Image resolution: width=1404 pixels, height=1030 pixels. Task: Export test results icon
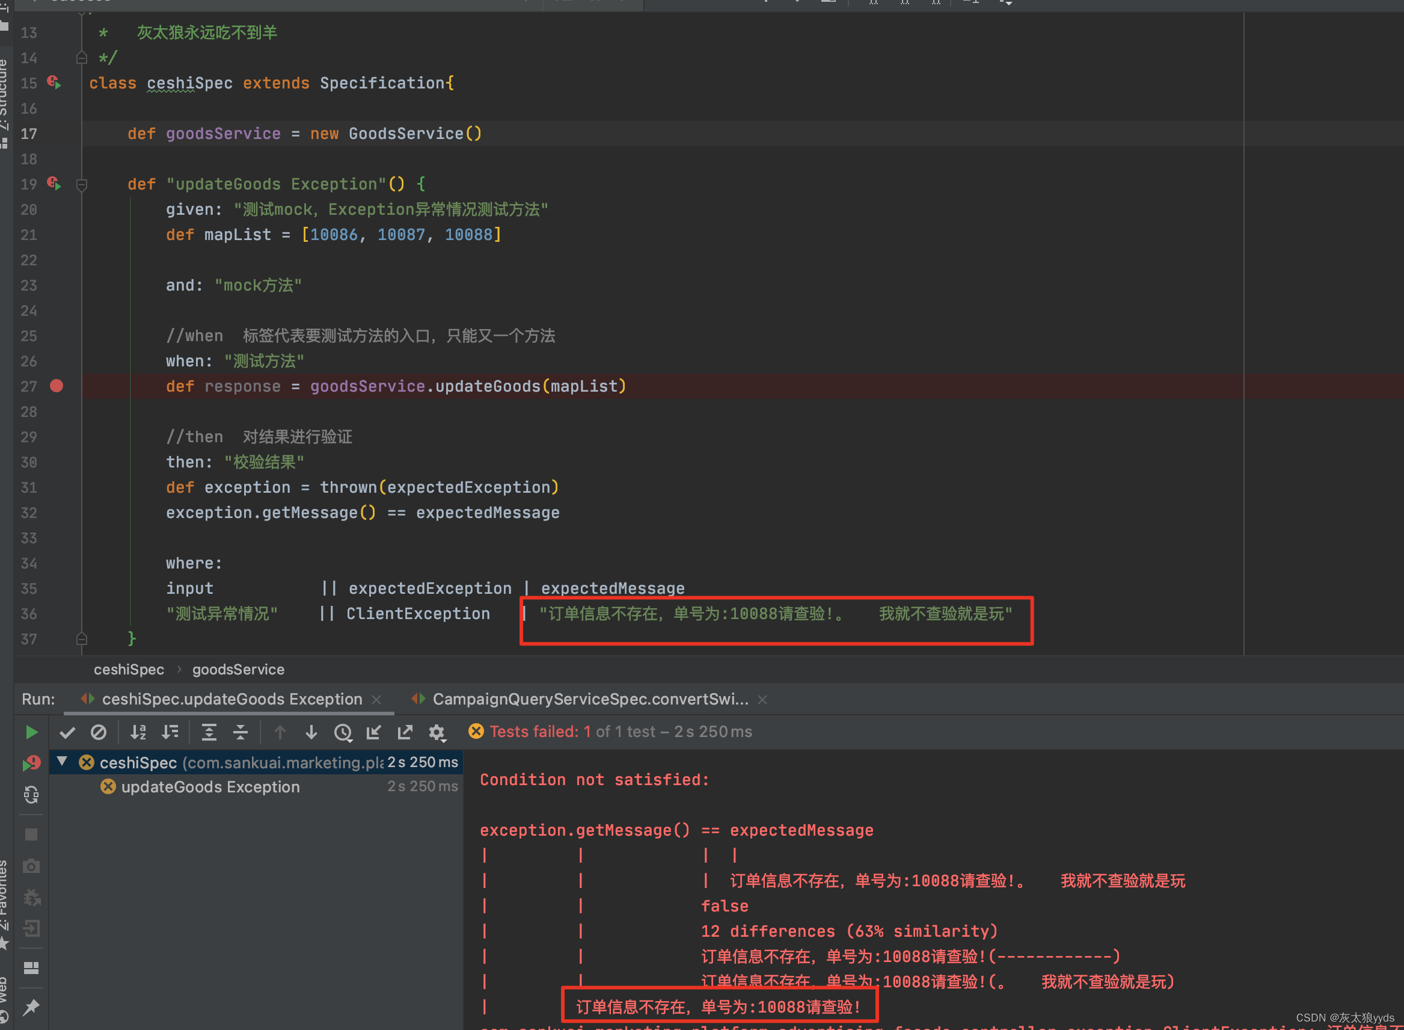tap(405, 732)
